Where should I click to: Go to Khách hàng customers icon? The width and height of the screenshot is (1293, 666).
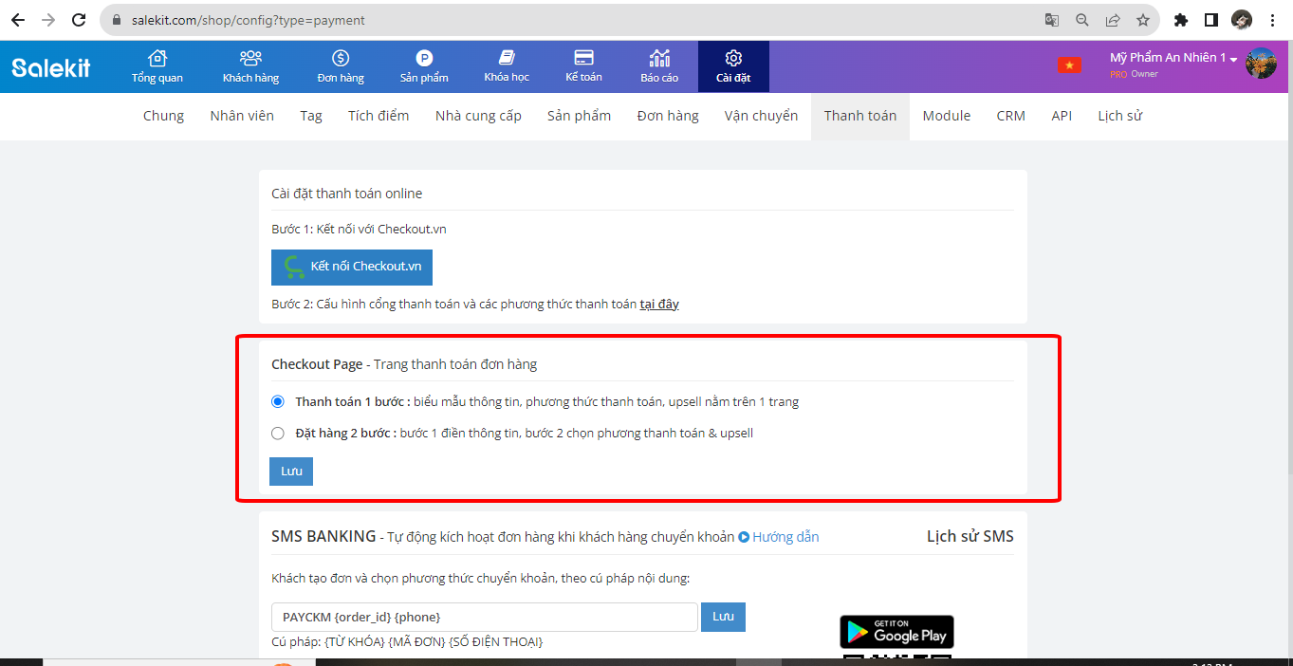[250, 59]
